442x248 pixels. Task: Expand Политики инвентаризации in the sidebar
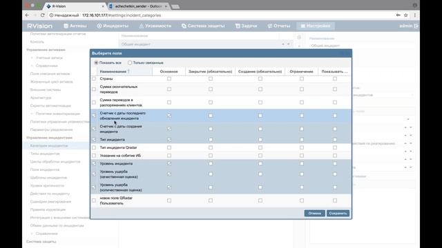point(32,114)
